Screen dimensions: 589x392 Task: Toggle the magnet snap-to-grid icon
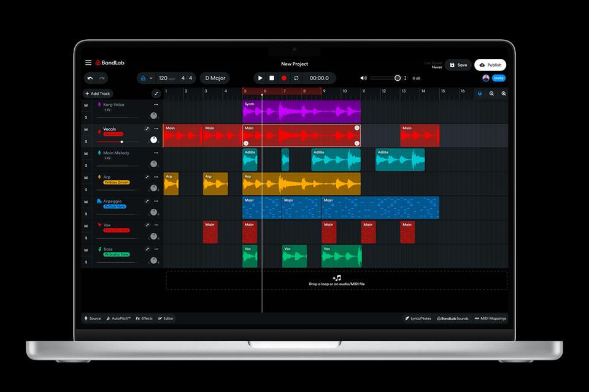[x=480, y=94]
